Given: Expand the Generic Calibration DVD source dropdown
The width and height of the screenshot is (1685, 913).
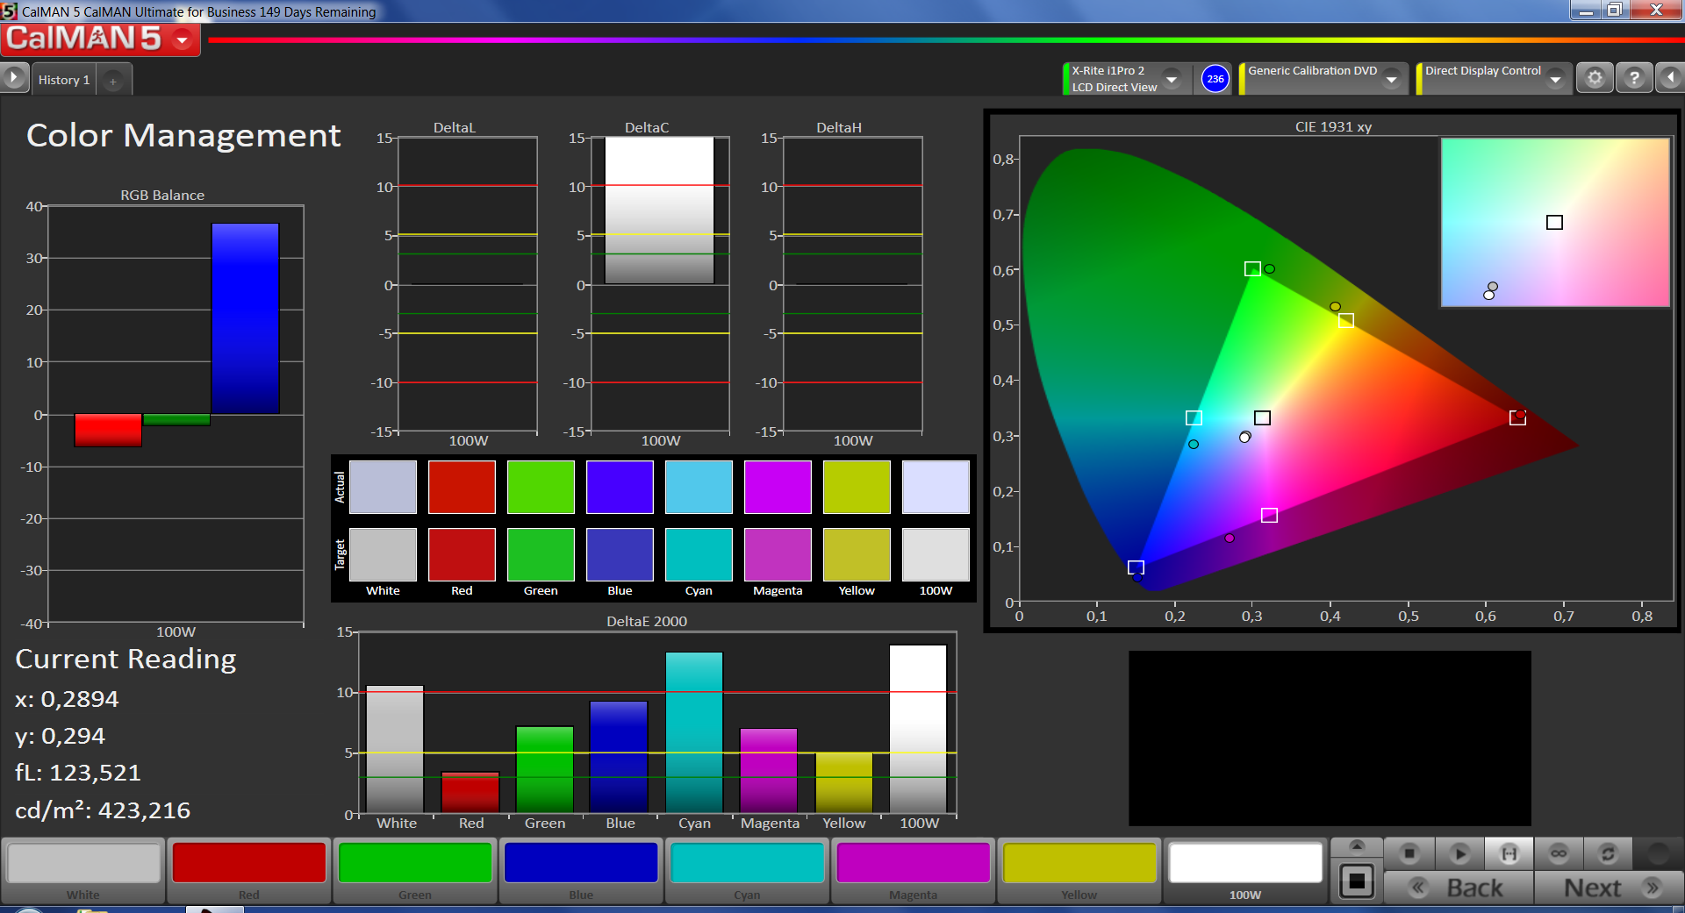Looking at the screenshot, I should click(1391, 79).
